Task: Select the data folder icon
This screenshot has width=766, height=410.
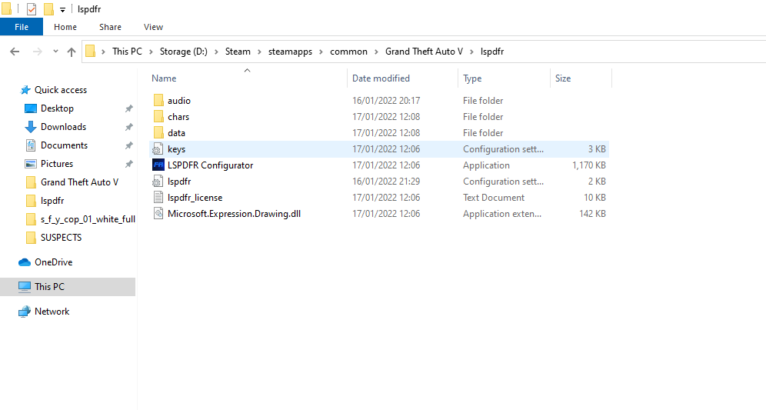Action: point(158,132)
